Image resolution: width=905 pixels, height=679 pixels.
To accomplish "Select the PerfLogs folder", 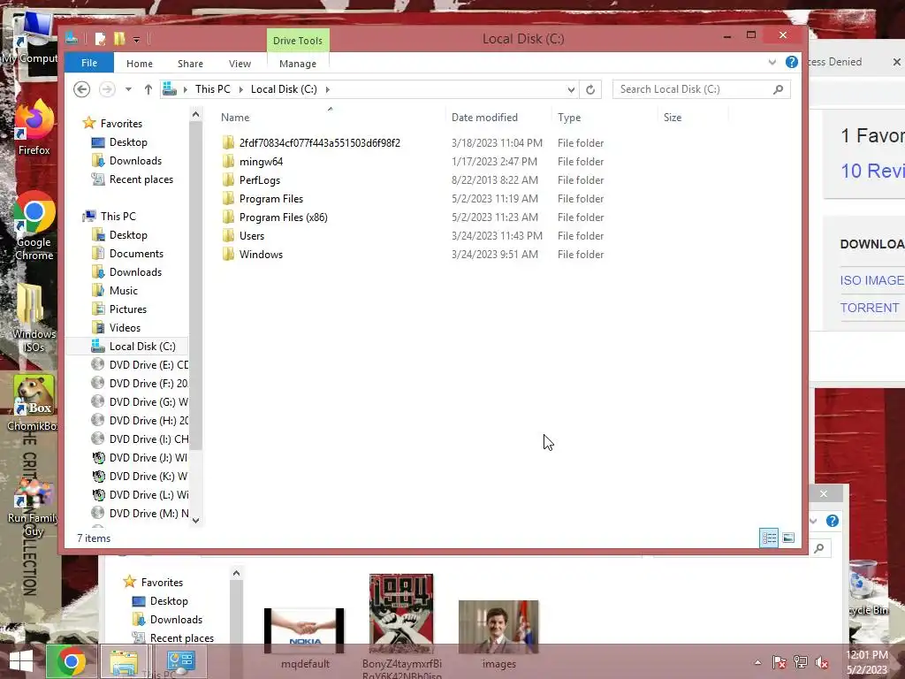I will tap(259, 180).
